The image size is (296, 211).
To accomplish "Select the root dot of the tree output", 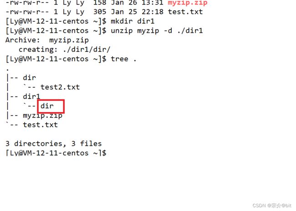I will click(x=7, y=70).
